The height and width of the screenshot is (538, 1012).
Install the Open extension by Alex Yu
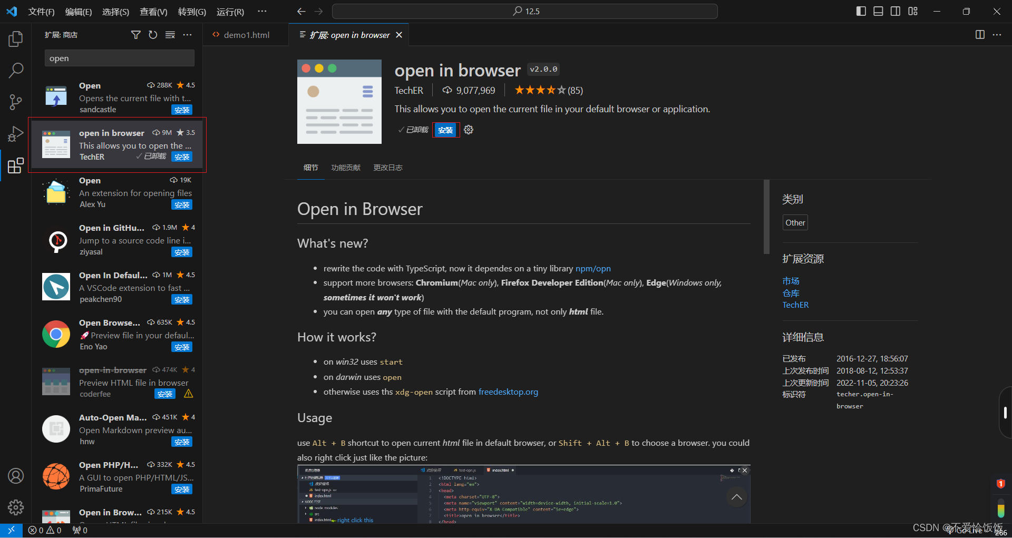click(182, 204)
